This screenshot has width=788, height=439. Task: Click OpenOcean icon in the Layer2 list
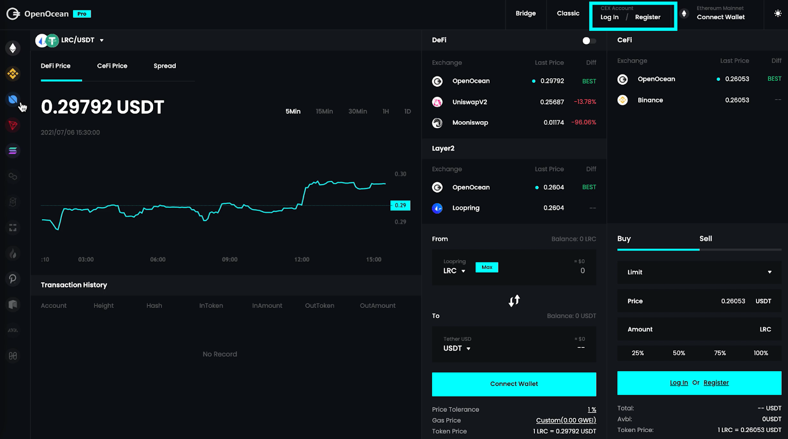(437, 187)
